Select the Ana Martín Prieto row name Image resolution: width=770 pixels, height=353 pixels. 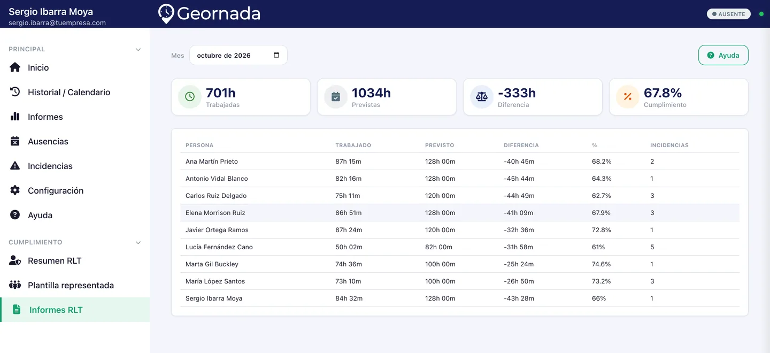[212, 162]
